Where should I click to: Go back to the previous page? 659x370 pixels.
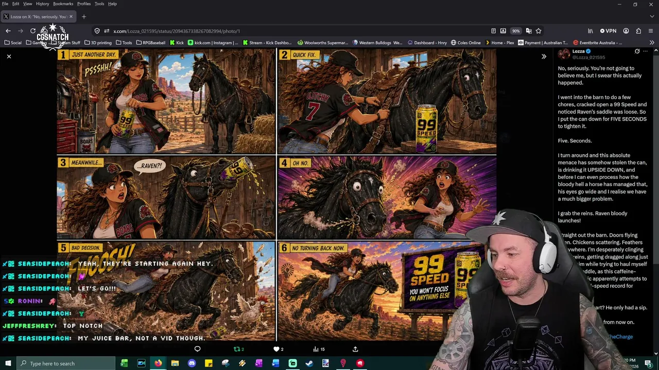click(x=8, y=31)
